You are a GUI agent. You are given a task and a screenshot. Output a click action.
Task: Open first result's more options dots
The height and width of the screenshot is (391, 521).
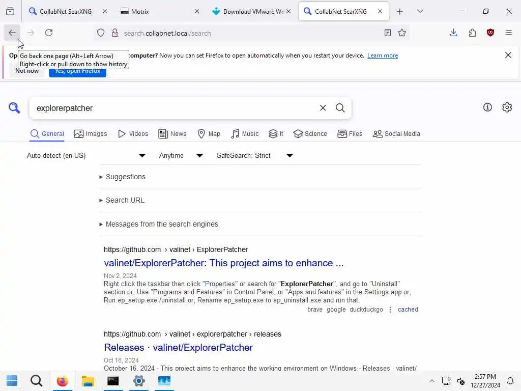coord(390,310)
